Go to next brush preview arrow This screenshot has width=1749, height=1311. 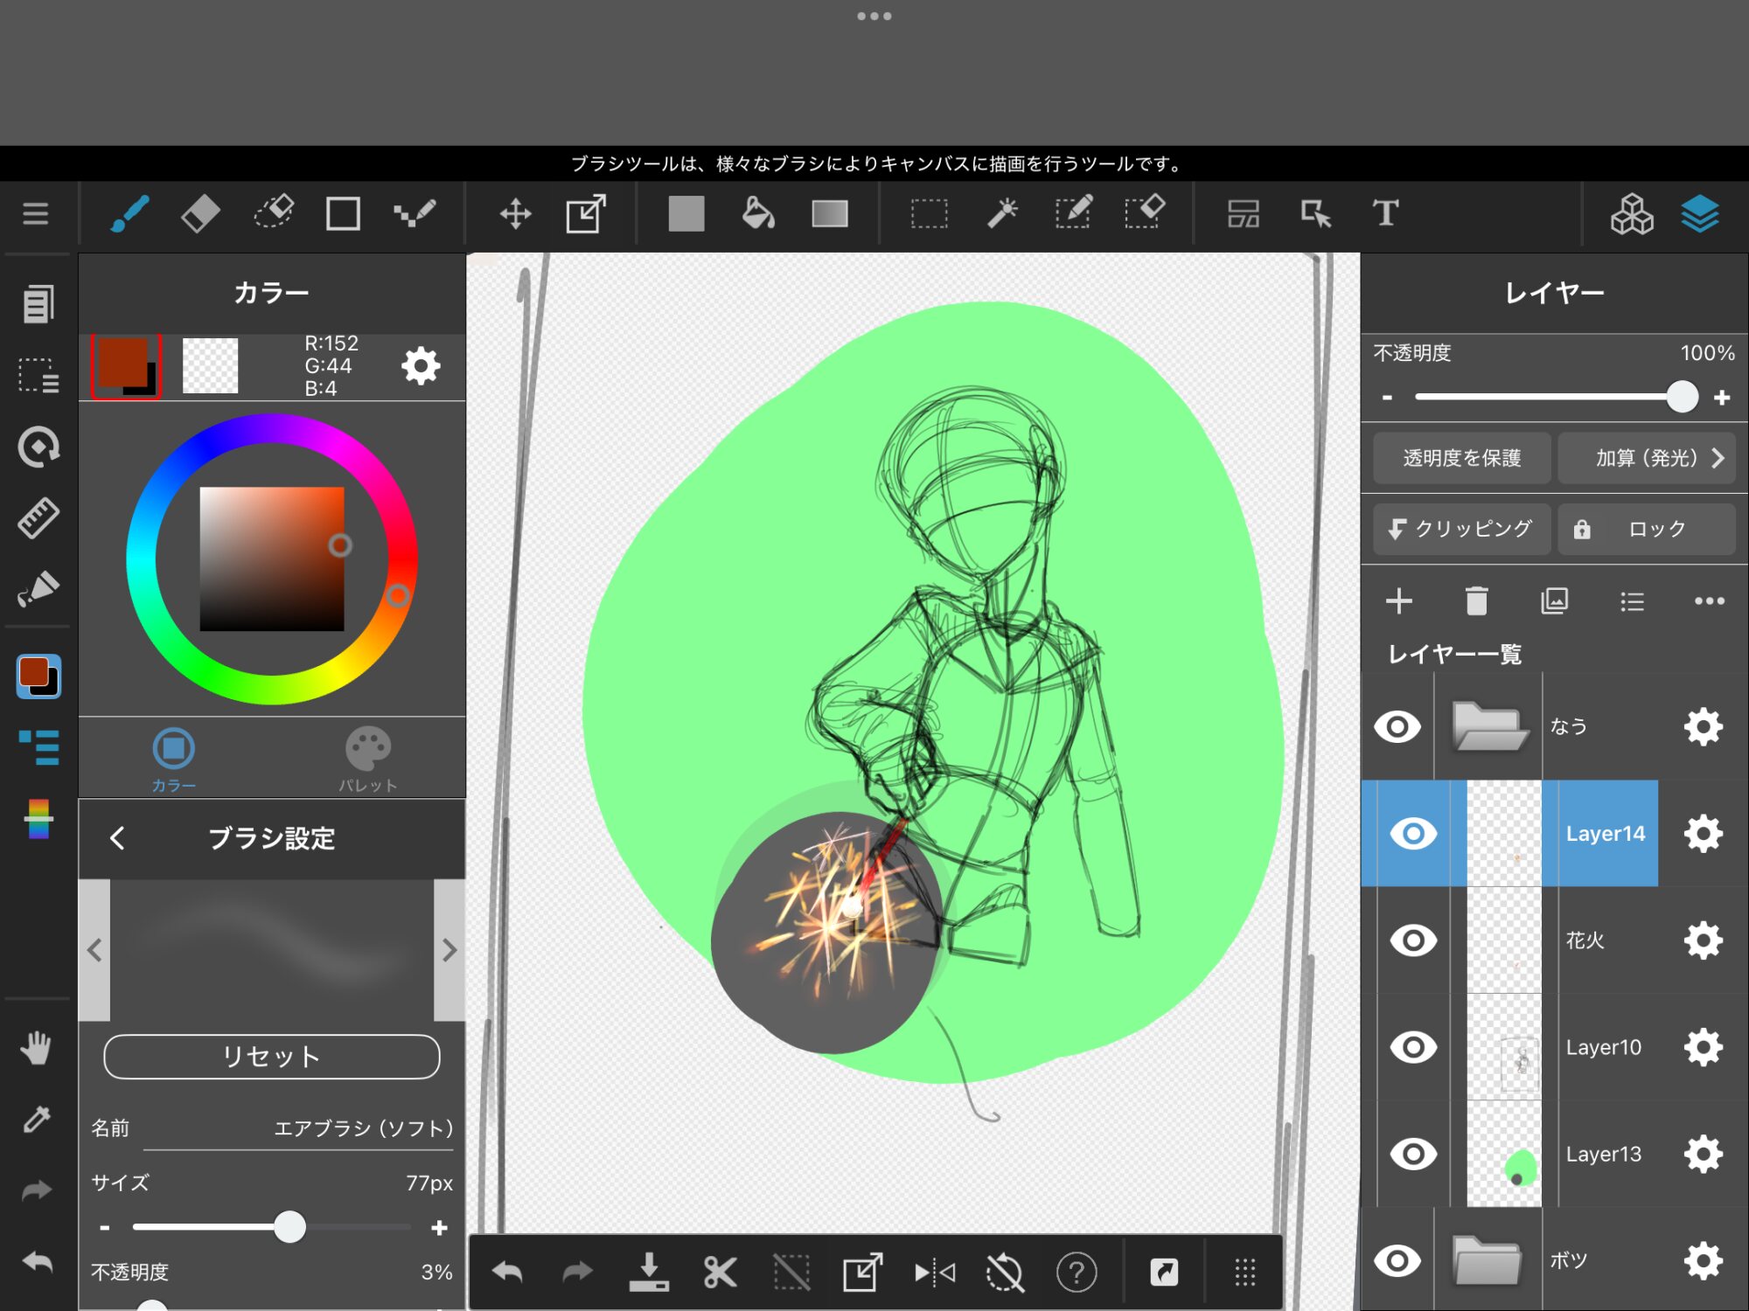(x=449, y=950)
